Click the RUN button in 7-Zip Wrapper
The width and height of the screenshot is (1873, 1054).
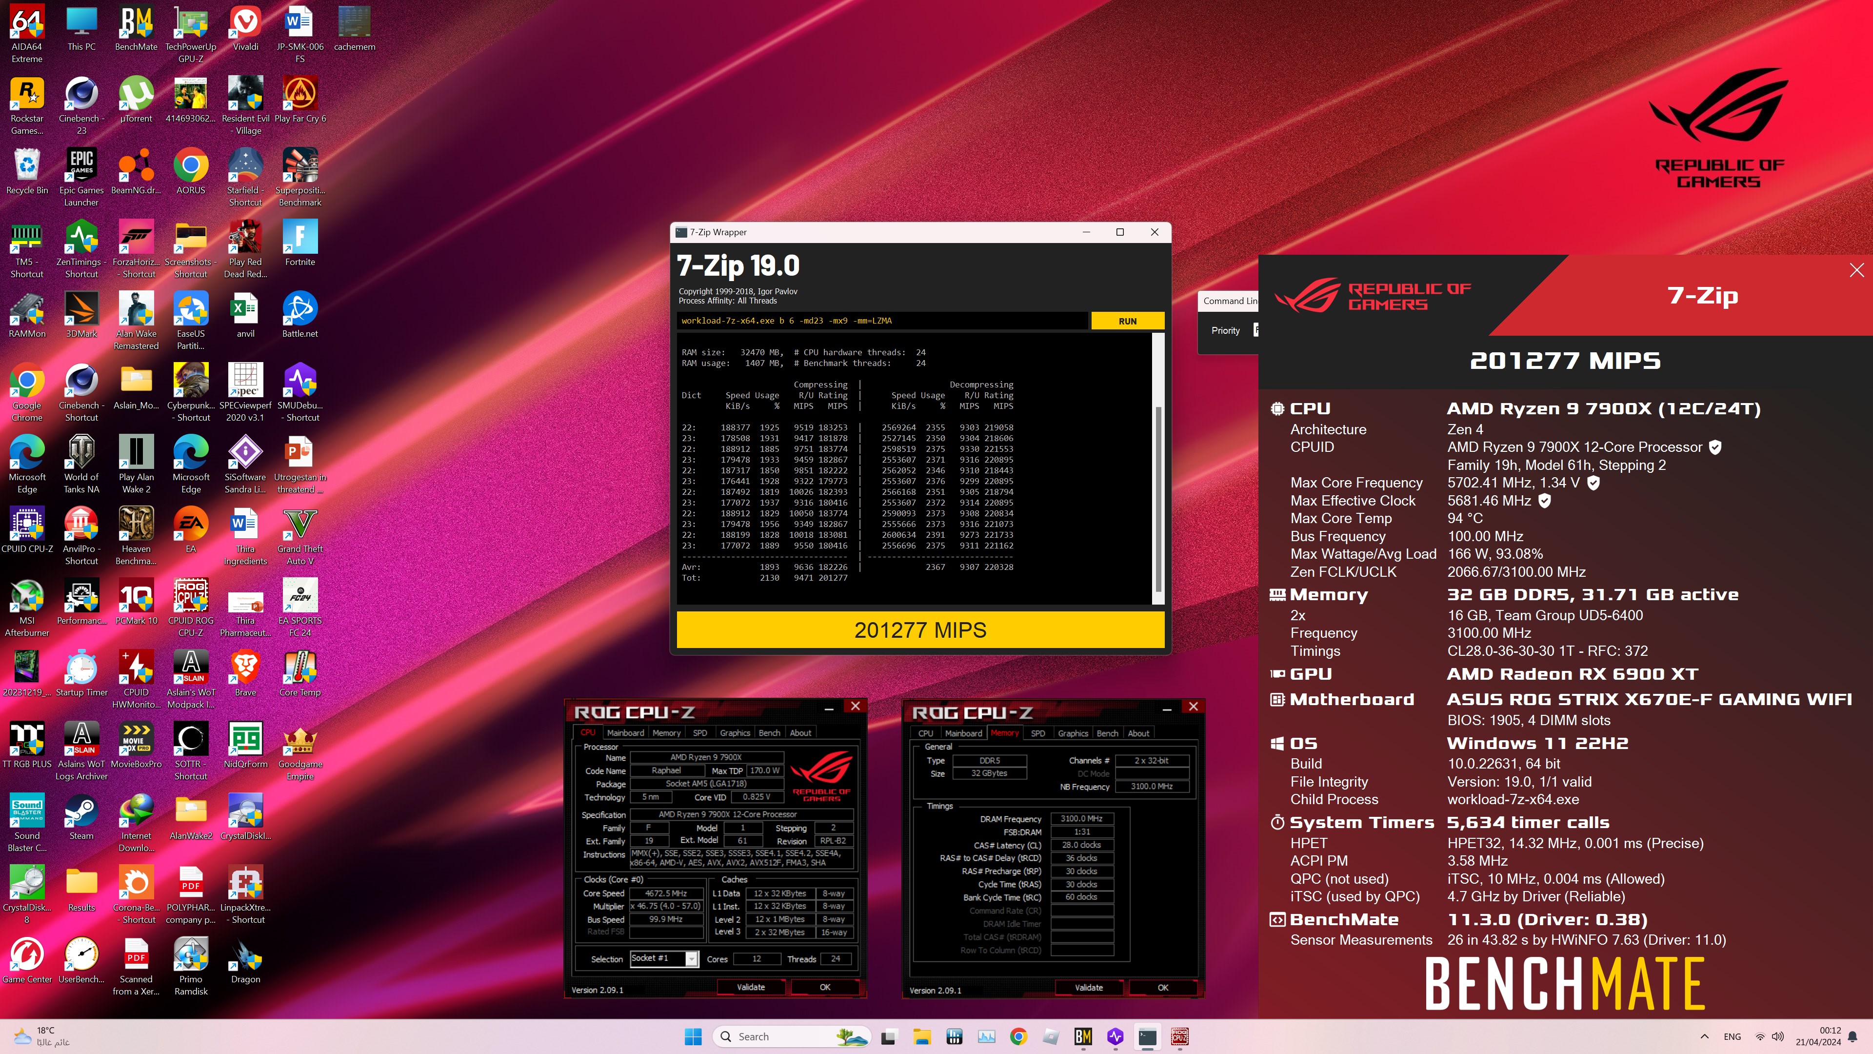point(1127,321)
